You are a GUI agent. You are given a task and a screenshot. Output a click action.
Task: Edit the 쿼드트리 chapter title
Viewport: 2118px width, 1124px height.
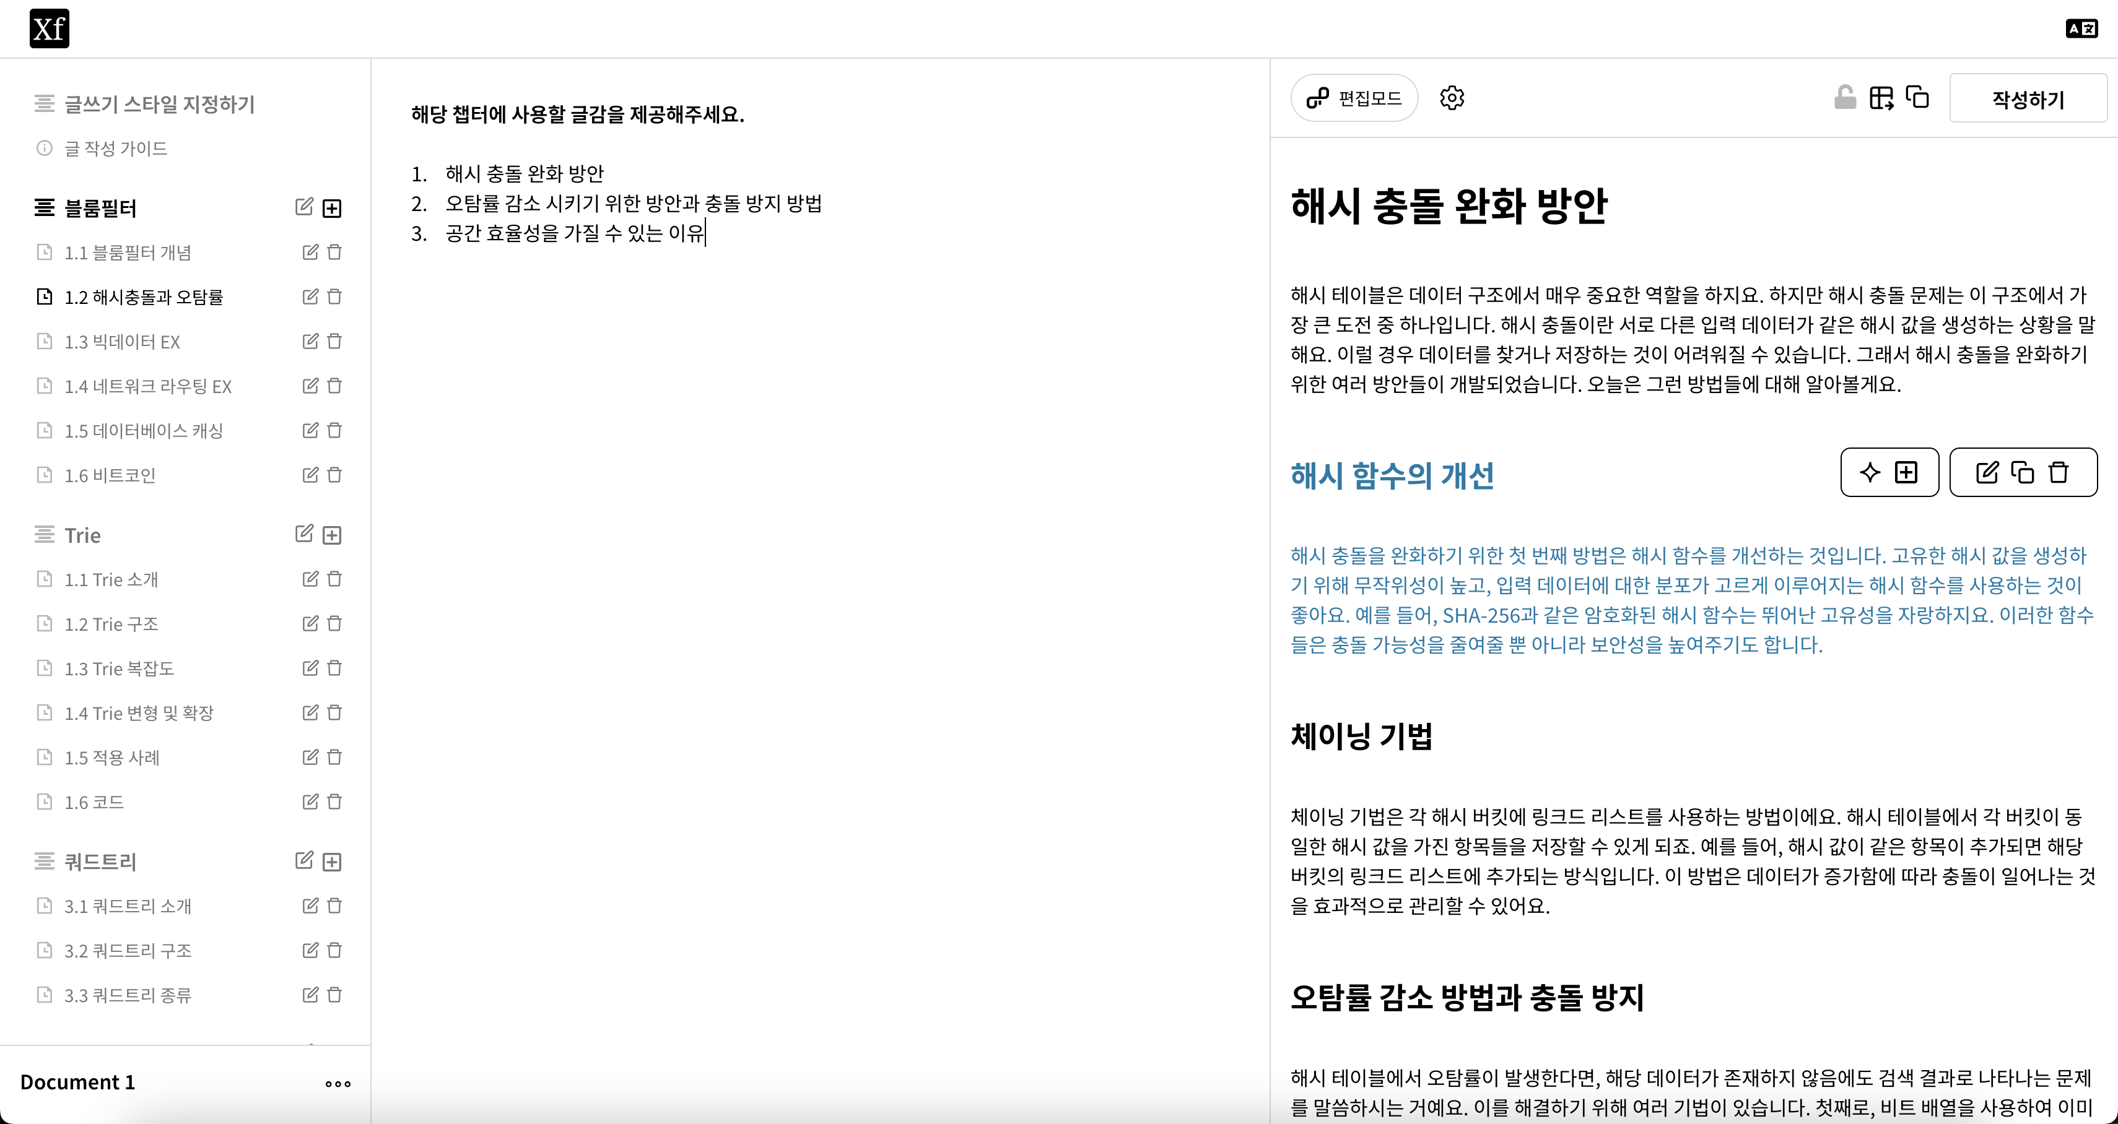304,860
